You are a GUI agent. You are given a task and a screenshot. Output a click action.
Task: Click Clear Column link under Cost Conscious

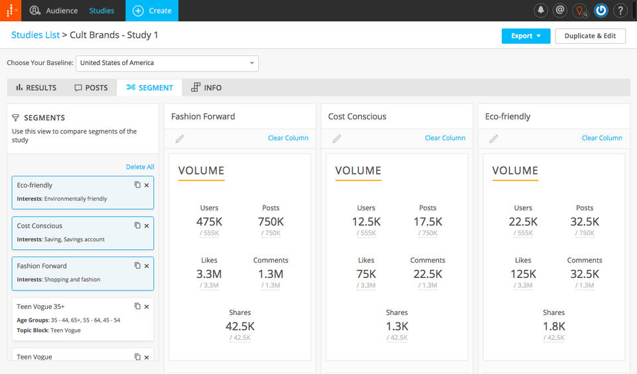pos(445,138)
